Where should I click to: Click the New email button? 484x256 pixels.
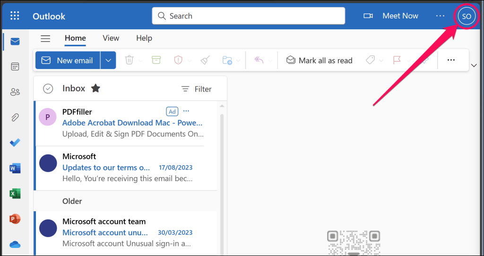pyautogui.click(x=68, y=60)
